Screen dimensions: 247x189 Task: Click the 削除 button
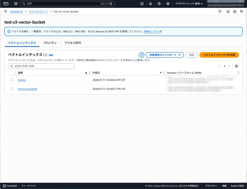coord(192,55)
